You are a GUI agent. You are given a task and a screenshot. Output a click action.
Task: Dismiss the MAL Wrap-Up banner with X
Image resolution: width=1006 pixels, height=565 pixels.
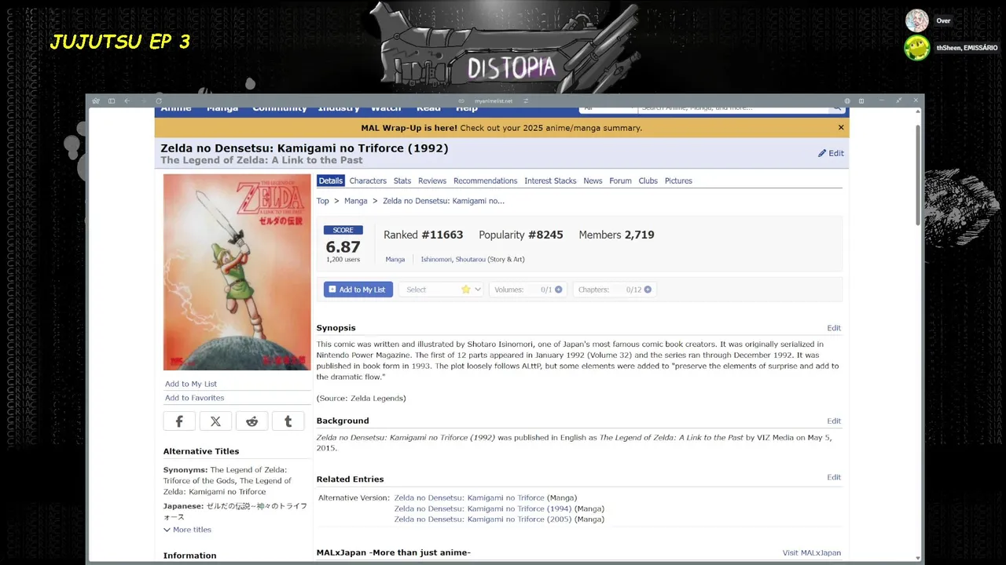pos(841,127)
